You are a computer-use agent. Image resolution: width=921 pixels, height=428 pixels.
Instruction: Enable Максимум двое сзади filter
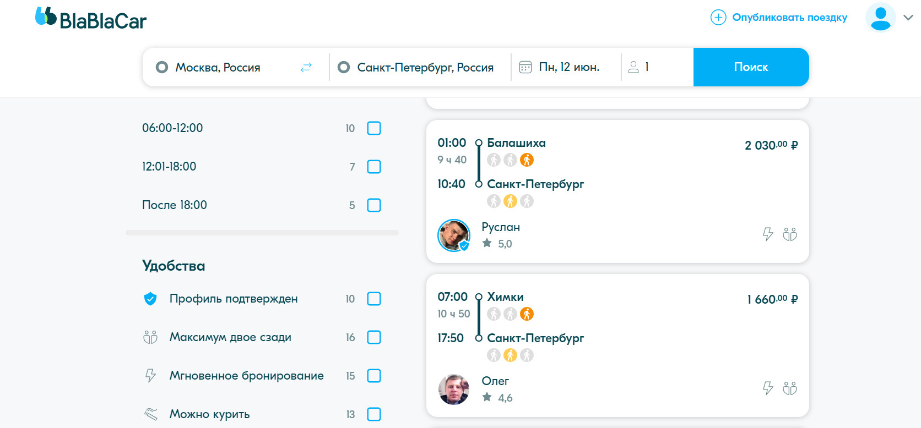click(374, 337)
